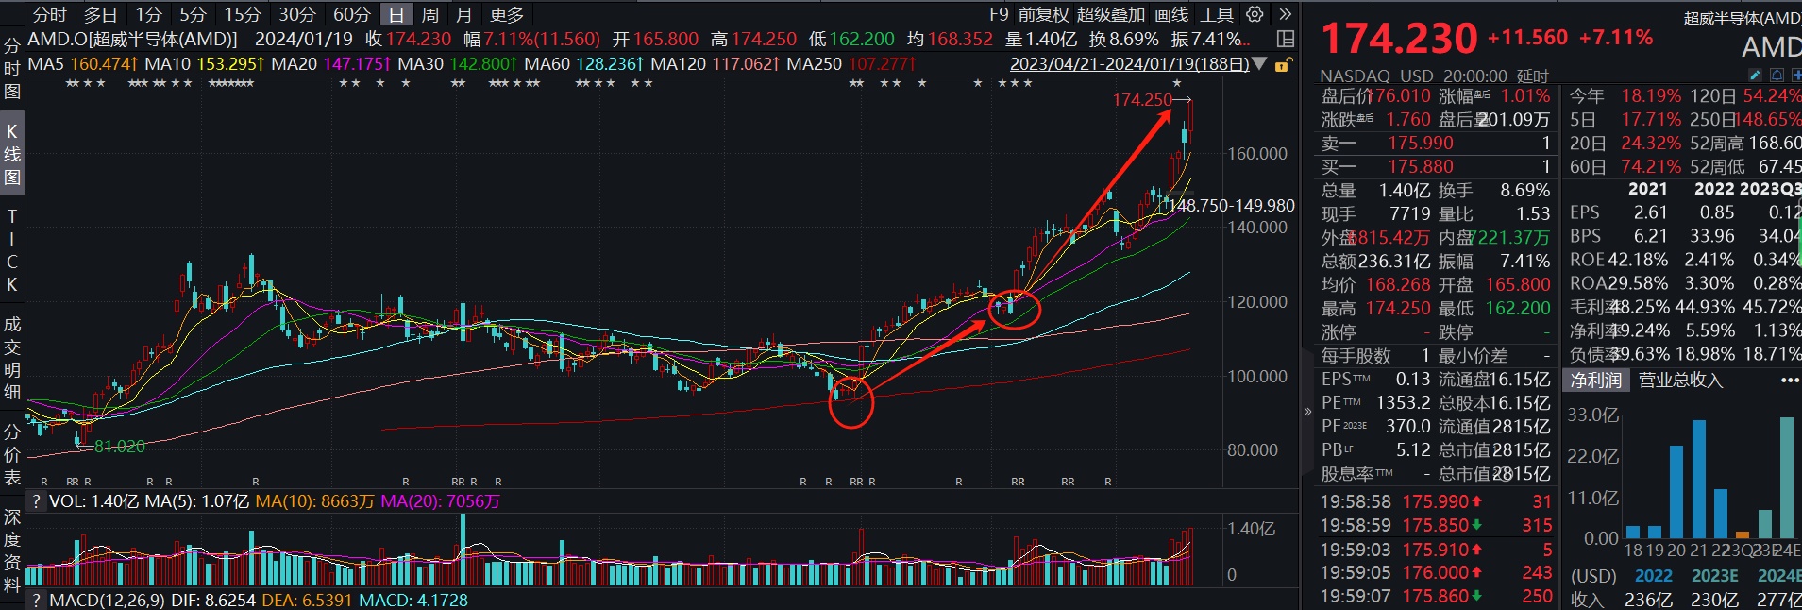Select the 30分 period tab
The image size is (1802, 610).
[x=296, y=14]
